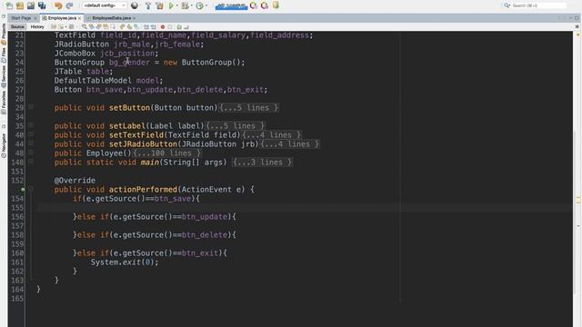Switch to the EmployeeData.java tab
Screen dimensions: 582x327
click(111, 18)
